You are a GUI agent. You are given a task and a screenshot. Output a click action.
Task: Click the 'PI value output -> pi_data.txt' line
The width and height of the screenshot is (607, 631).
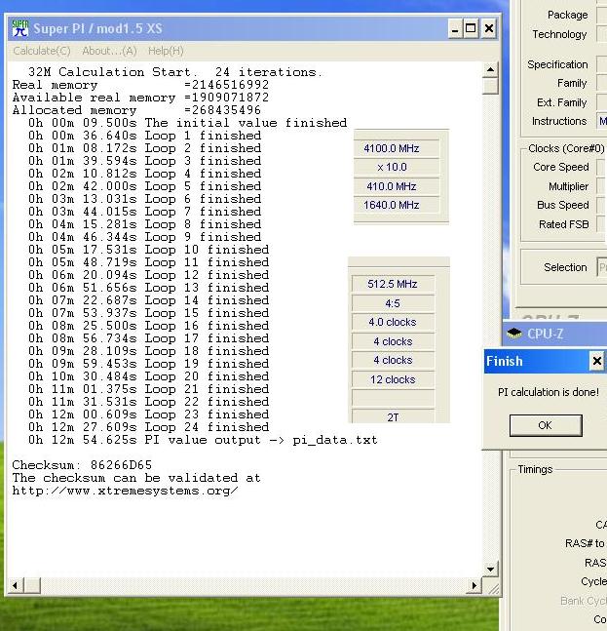tap(203, 440)
